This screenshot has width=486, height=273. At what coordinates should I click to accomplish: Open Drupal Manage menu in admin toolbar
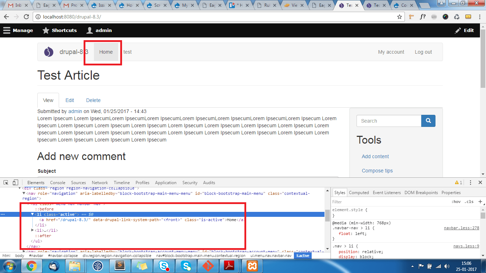pos(18,30)
